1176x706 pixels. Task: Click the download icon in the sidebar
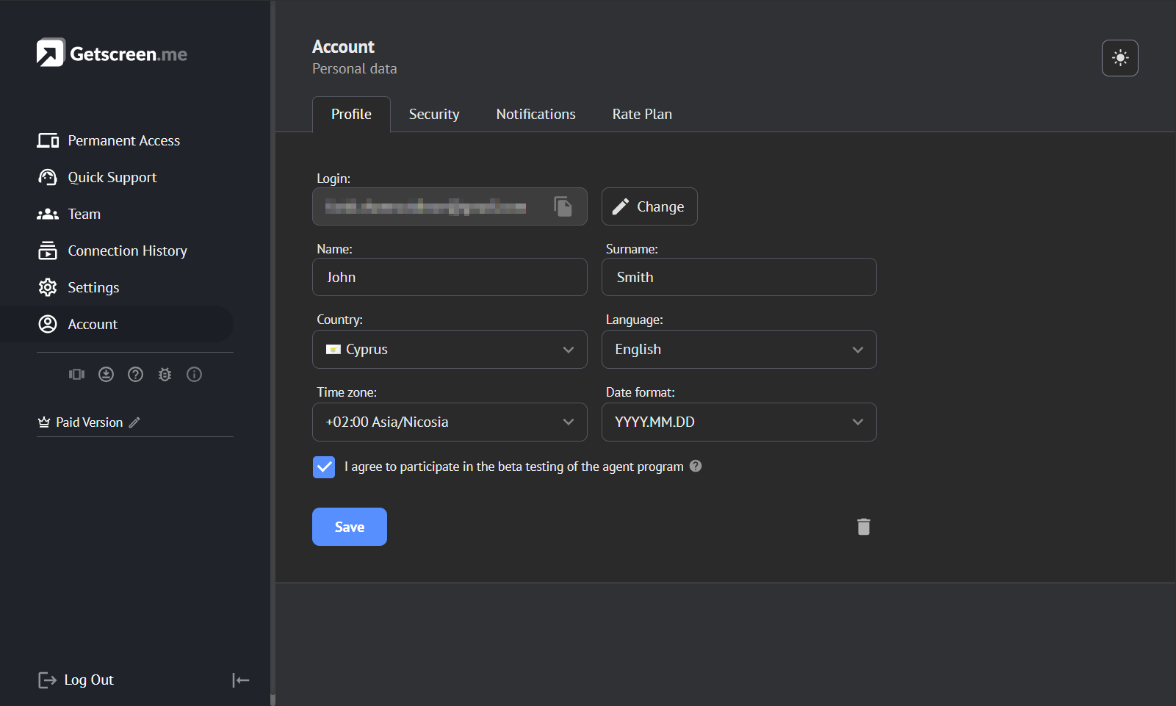(107, 375)
